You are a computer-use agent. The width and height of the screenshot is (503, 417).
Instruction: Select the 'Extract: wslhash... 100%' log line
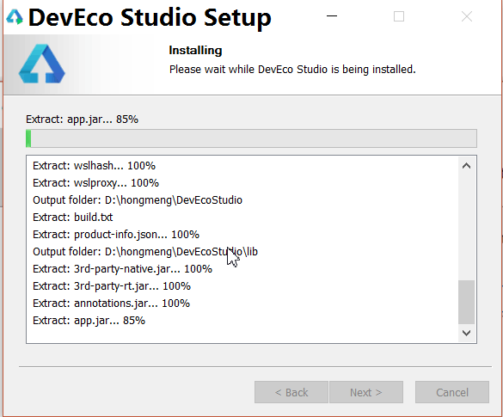94,166
